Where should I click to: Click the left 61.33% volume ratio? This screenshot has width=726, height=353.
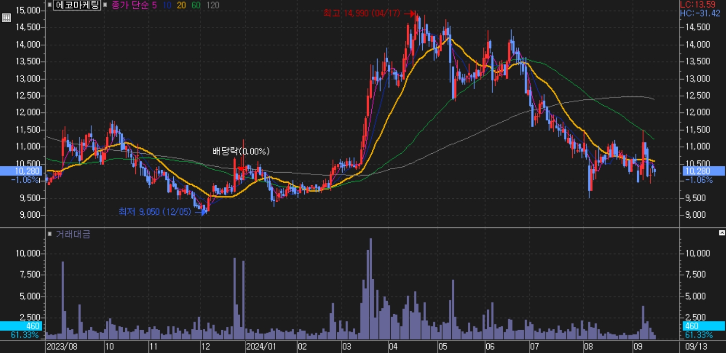25,335
